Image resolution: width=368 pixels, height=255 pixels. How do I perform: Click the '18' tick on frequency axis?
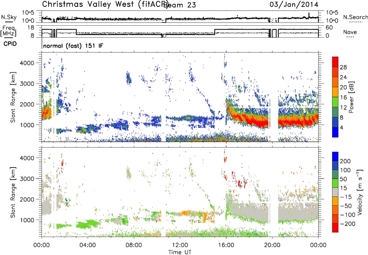[31, 28]
